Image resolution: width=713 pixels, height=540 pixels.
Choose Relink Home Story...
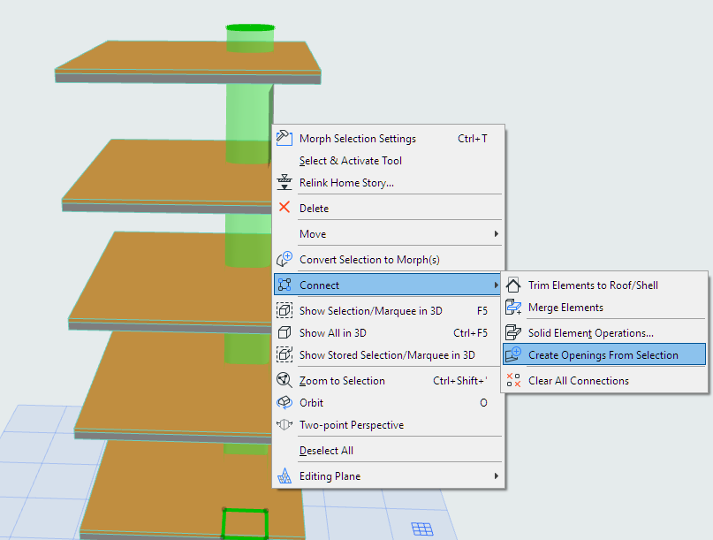[389, 182]
